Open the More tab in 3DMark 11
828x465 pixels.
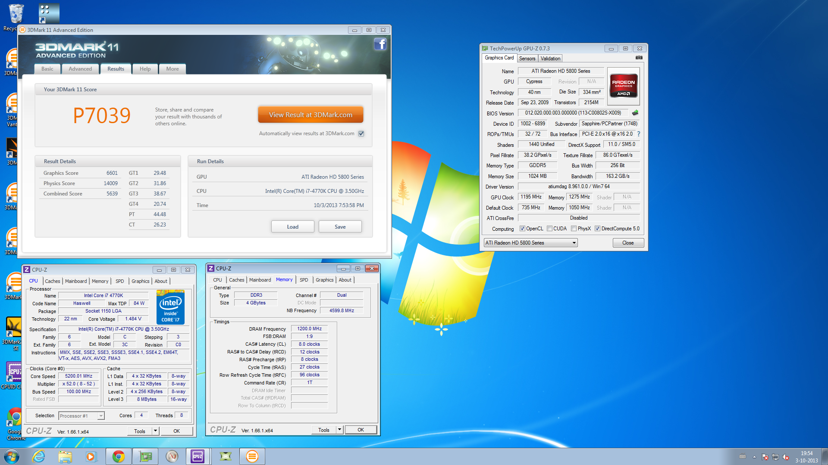[x=172, y=69]
